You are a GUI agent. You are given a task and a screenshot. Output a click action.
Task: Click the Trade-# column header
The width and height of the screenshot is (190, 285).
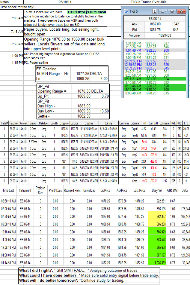[x=4, y=123]
